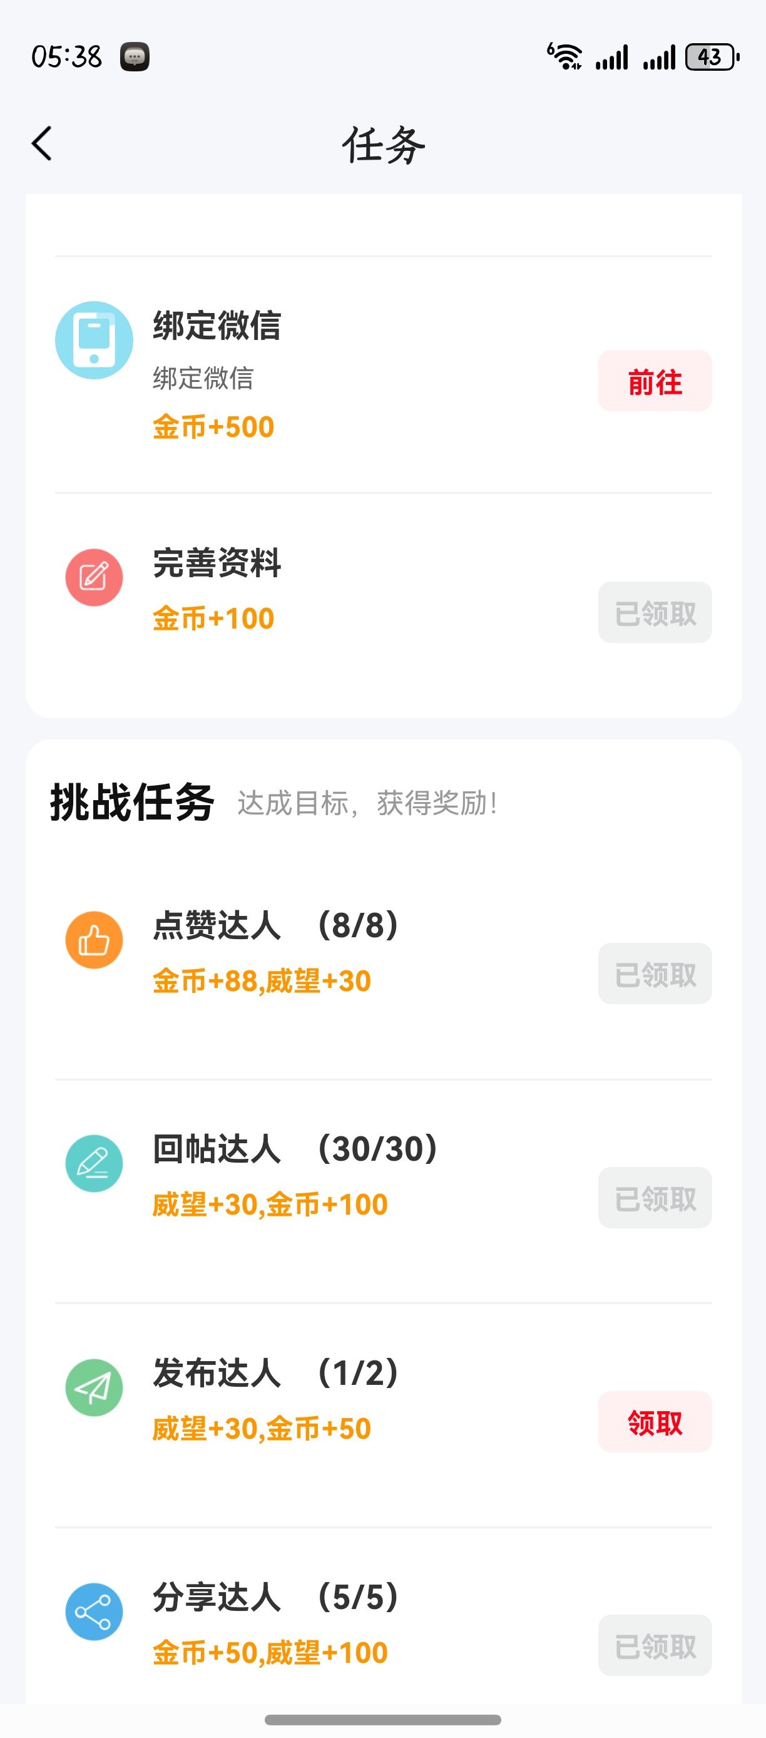Tap the battery indicator in status bar

[711, 58]
